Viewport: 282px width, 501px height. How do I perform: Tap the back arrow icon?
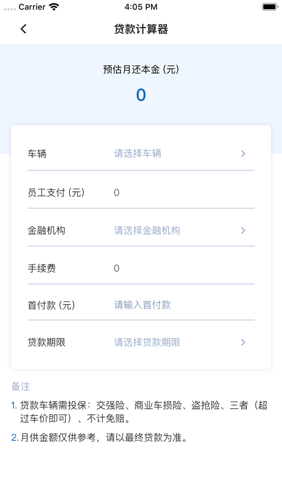(23, 29)
